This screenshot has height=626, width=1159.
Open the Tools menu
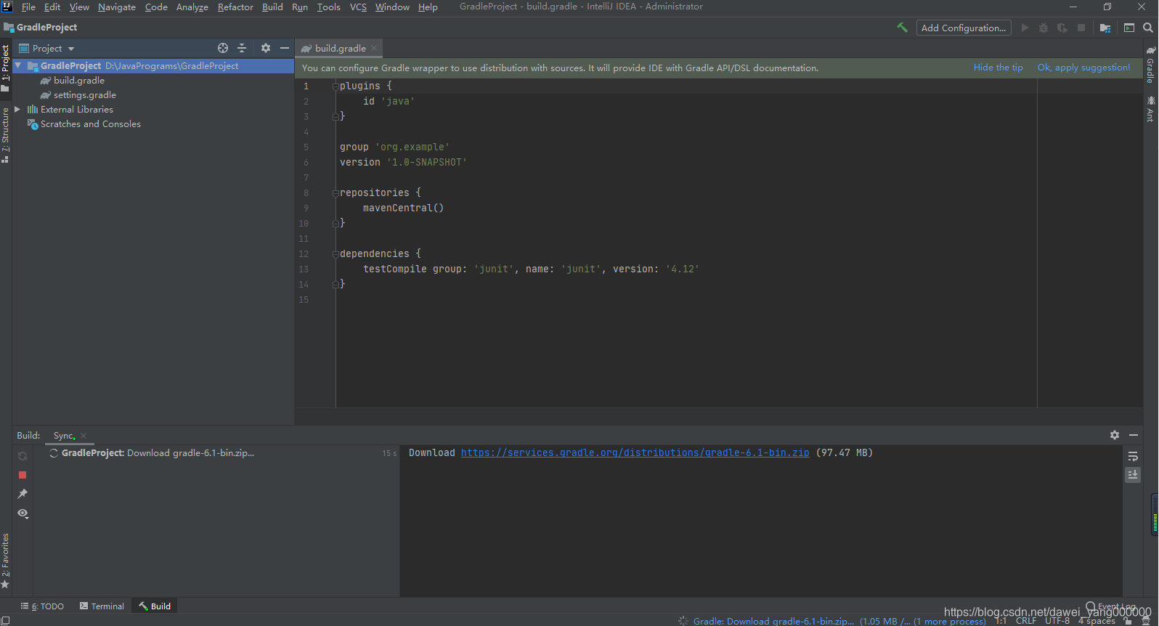click(328, 7)
